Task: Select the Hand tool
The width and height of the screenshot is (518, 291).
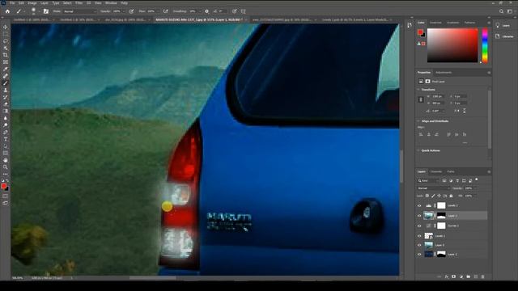Action: (6, 160)
